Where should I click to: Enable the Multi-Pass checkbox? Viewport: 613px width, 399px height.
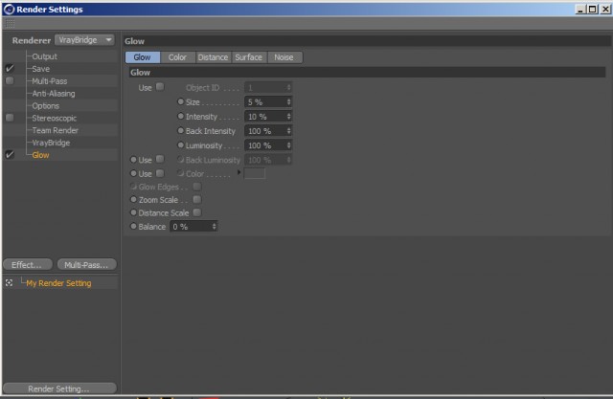point(10,80)
